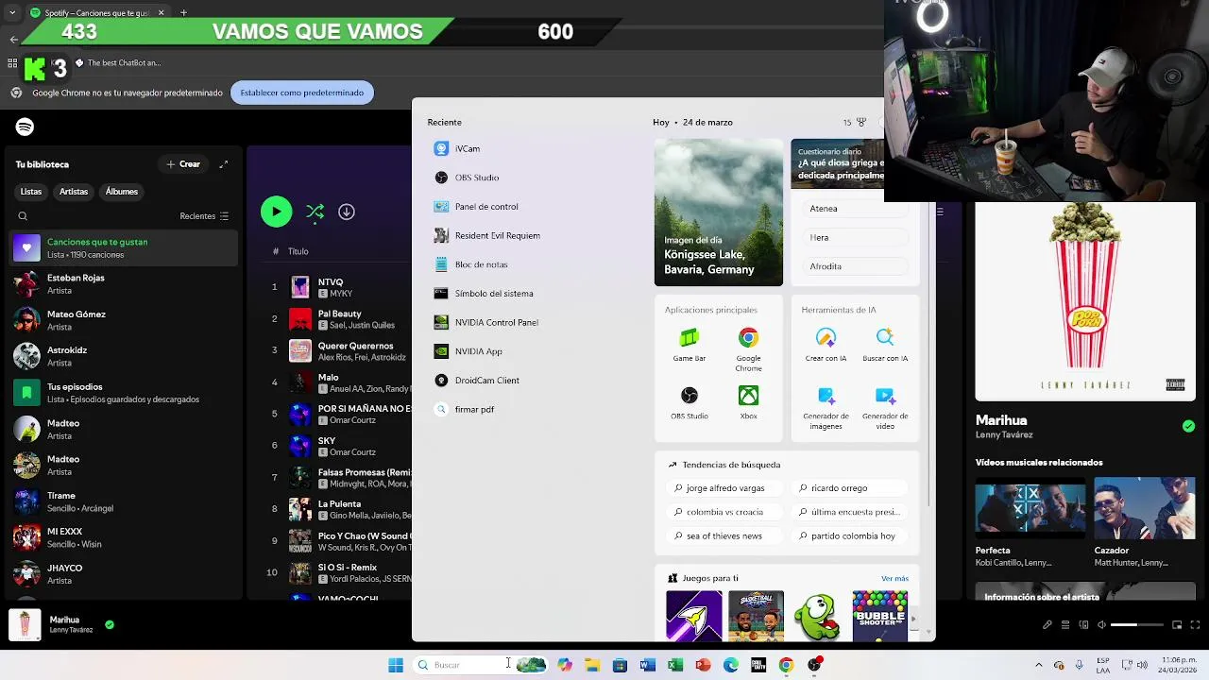Viewport: 1209px width, 680px height.
Task: Open Game Bar under Aplicaciones principales
Action: coord(690,345)
